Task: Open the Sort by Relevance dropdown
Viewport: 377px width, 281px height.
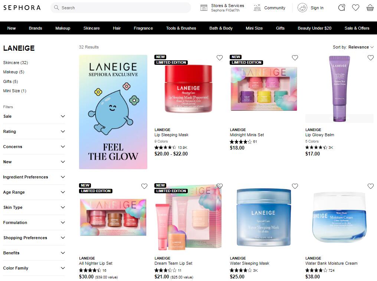Action: (x=353, y=47)
